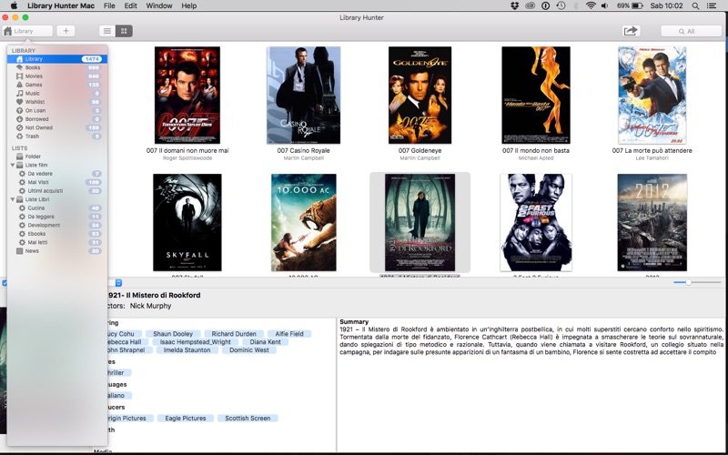Select the Movies film icon

click(19, 76)
